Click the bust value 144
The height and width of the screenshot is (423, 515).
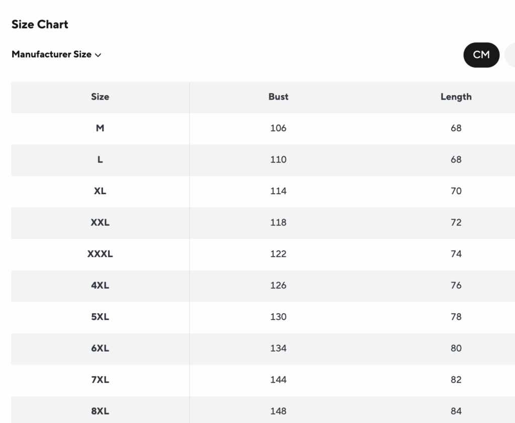[x=278, y=380]
